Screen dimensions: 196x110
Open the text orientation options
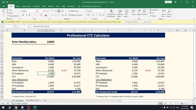pos(62,11)
